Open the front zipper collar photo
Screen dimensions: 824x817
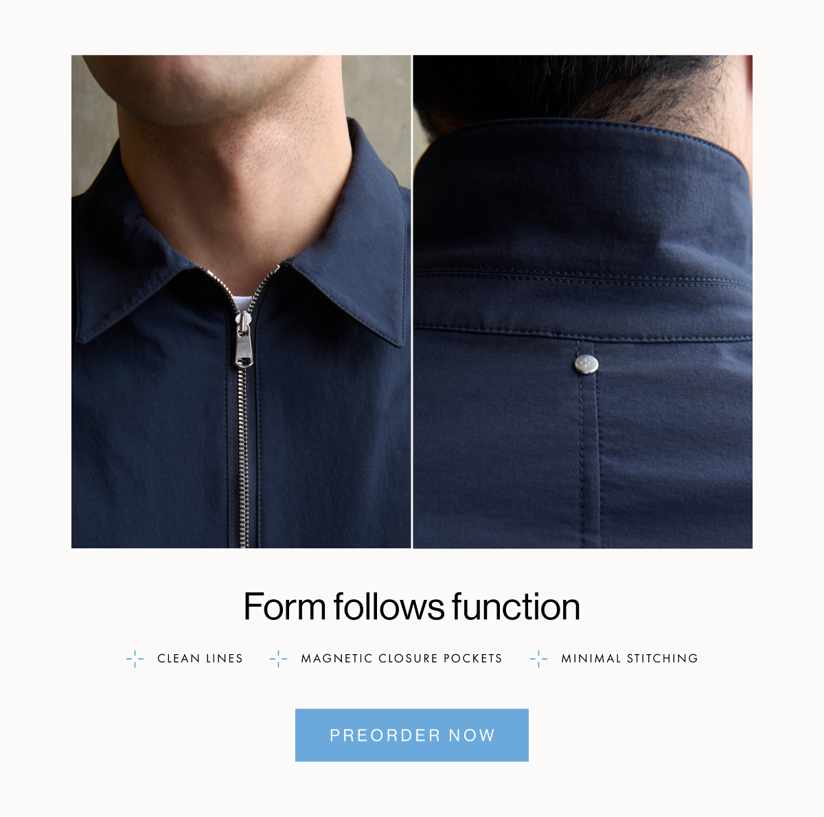click(241, 302)
